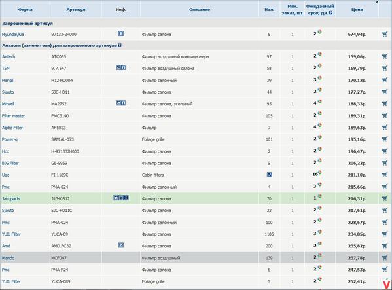
Task: Click cart icon for Amd AMD.FC32
Action: point(385,245)
